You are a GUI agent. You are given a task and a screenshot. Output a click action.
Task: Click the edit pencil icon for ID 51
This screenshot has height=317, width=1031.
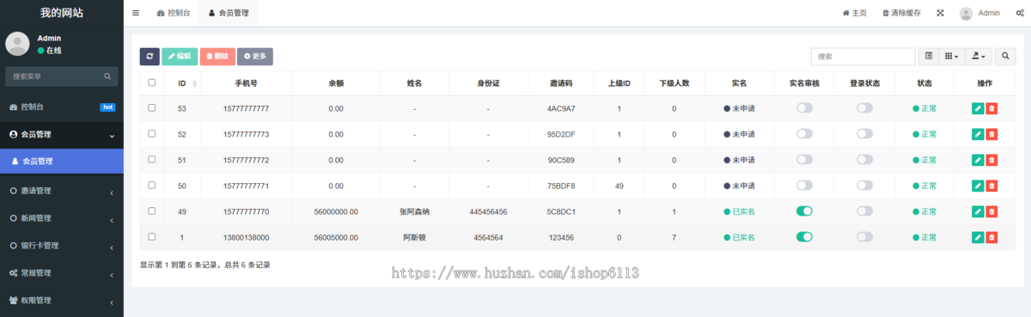point(978,160)
